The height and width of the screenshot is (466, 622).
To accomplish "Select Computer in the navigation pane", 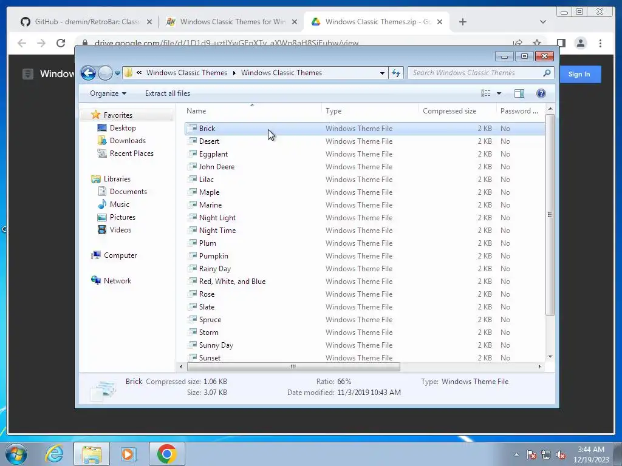I will tap(120, 255).
